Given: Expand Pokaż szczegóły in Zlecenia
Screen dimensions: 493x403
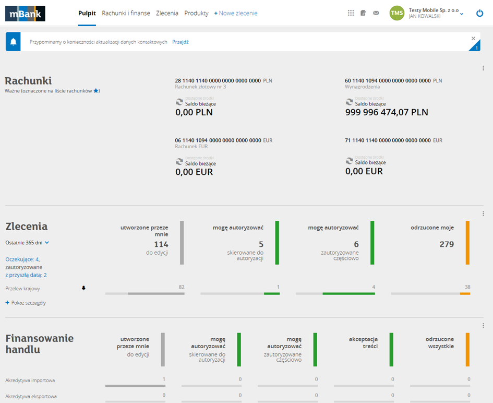Looking at the screenshot, I should tap(26, 303).
